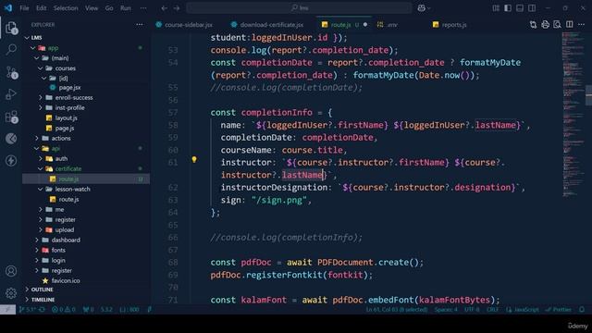Open the Thunder Client lightning icon
This screenshot has width=592, height=333.
[x=11, y=160]
